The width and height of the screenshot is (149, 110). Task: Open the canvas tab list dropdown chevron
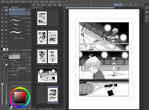[x=143, y=8]
